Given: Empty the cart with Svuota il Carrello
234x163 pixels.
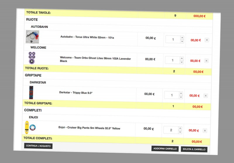Looking at the screenshot, I should 194,149.
